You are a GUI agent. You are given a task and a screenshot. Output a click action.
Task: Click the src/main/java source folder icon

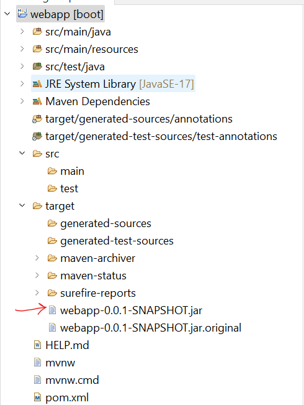tap(37, 32)
